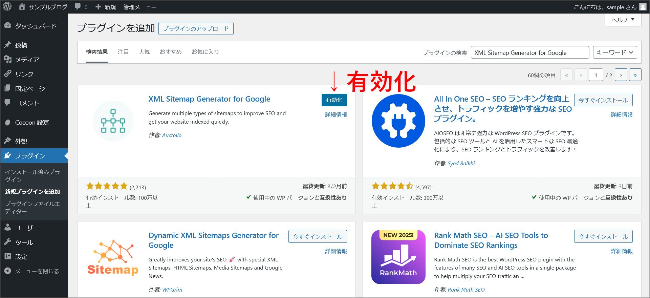Open the comments bubble icon in admin bar
This screenshot has width=650, height=298.
pos(78,7)
